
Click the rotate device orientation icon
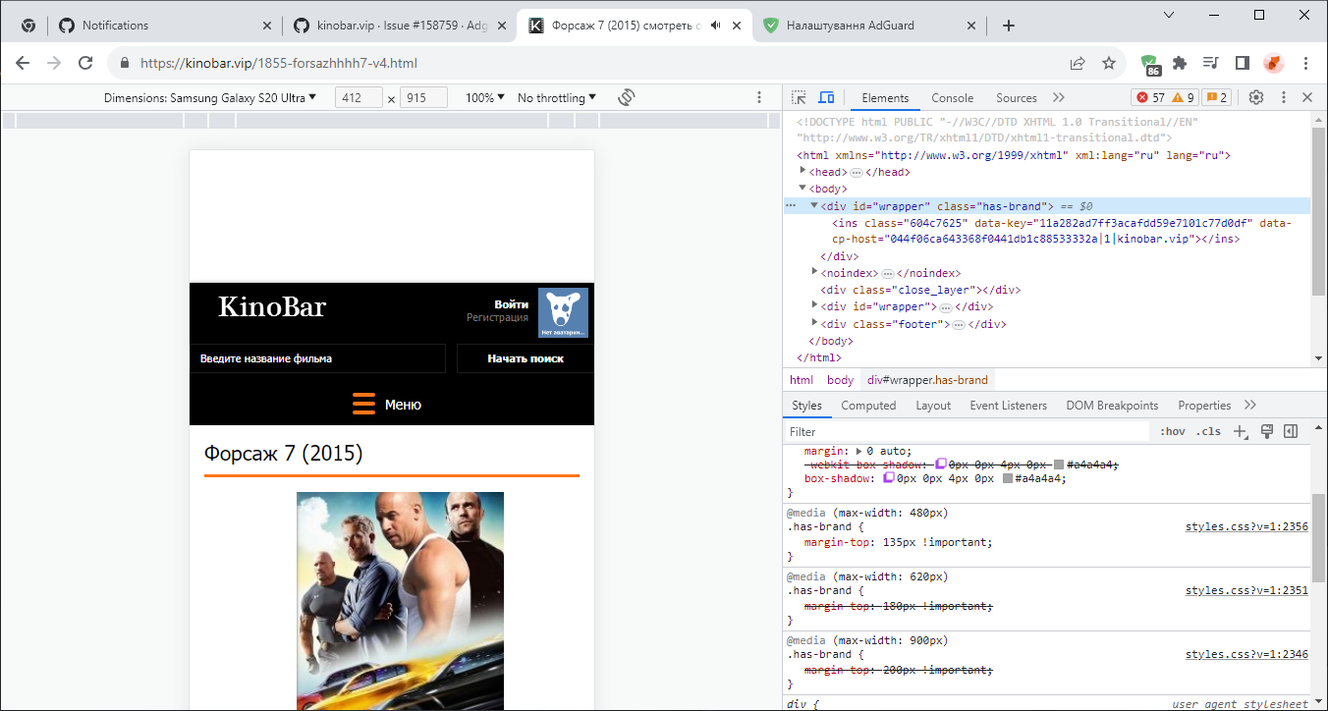click(629, 97)
